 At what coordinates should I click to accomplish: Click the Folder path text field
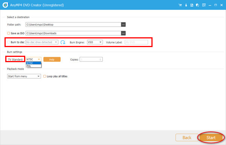73,24
